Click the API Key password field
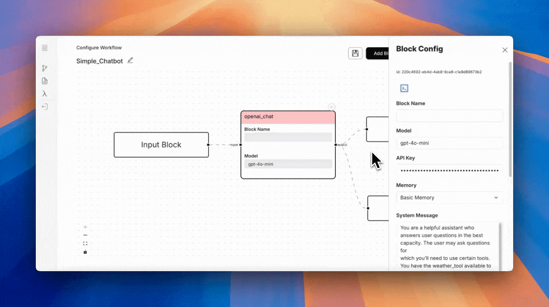 tap(449, 171)
